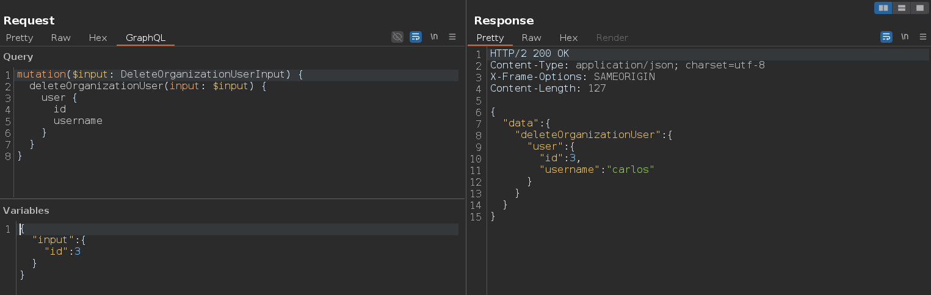The image size is (931, 295).
Task: Select side-by-side layout icon
Action: click(883, 8)
